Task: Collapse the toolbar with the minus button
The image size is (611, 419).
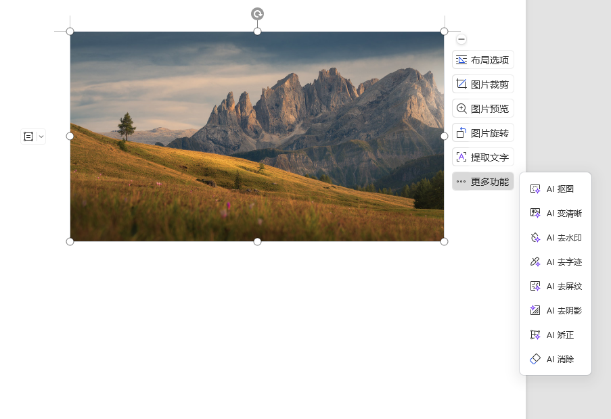Action: coord(461,39)
